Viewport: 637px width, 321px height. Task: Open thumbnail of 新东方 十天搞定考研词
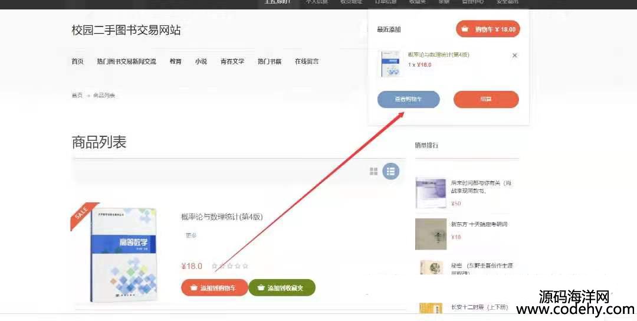pyautogui.click(x=431, y=234)
